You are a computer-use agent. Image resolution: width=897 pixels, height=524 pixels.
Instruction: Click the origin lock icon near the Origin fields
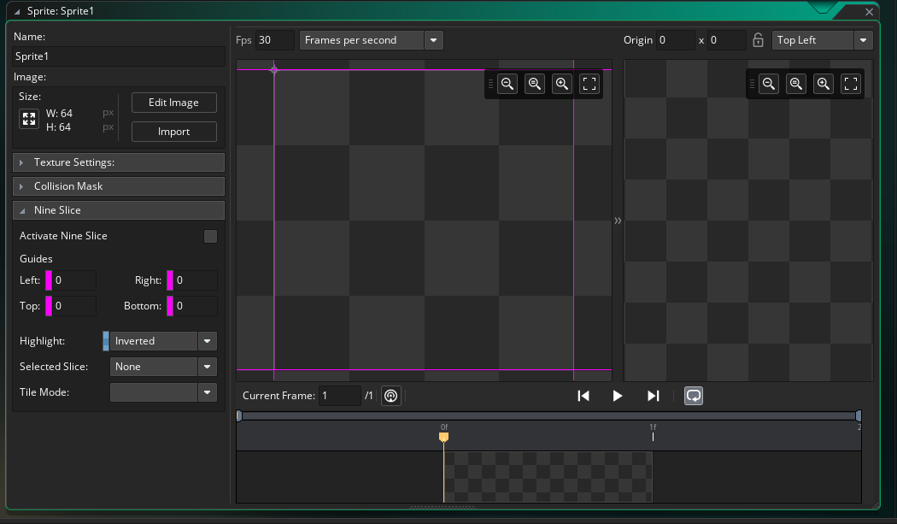coord(758,39)
